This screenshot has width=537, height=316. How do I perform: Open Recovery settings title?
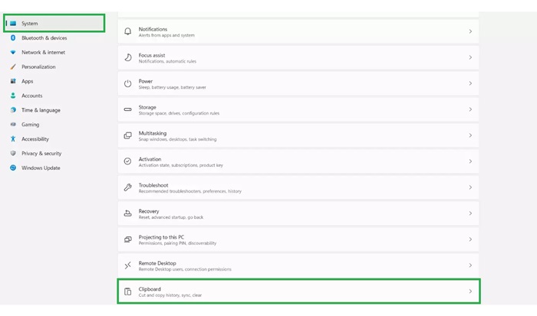click(149, 211)
